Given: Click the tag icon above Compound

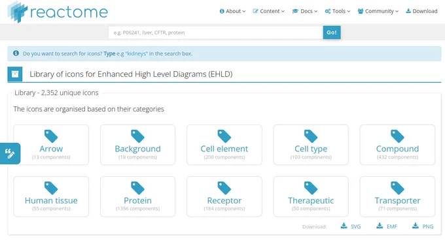Looking at the screenshot, I should click(x=397, y=136).
